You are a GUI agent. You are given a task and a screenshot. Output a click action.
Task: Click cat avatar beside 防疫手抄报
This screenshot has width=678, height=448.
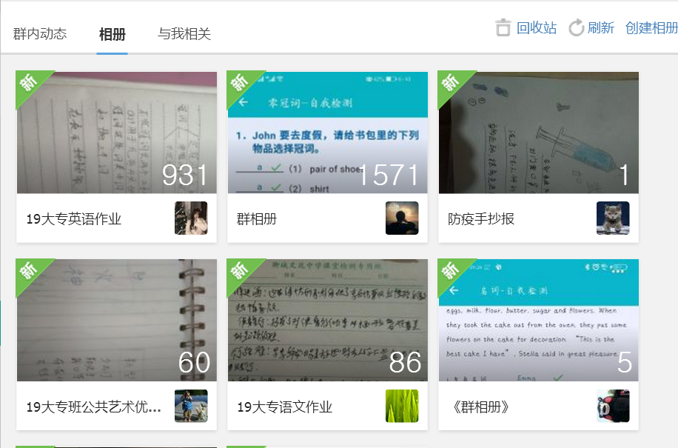[613, 218]
